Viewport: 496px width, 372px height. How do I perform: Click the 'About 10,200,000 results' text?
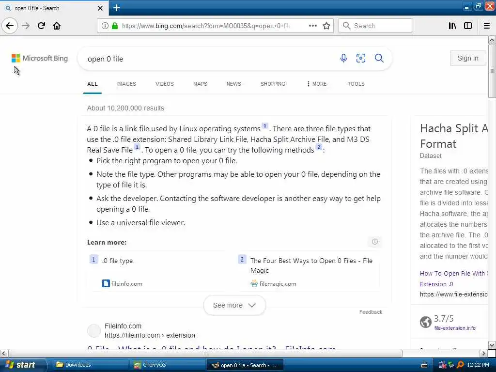125,108
